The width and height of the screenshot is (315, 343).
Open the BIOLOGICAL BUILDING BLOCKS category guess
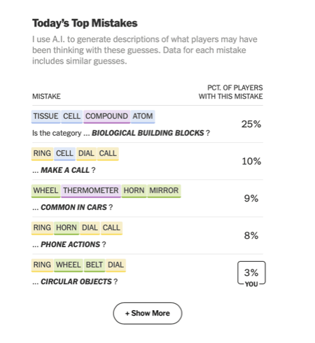tap(148, 133)
